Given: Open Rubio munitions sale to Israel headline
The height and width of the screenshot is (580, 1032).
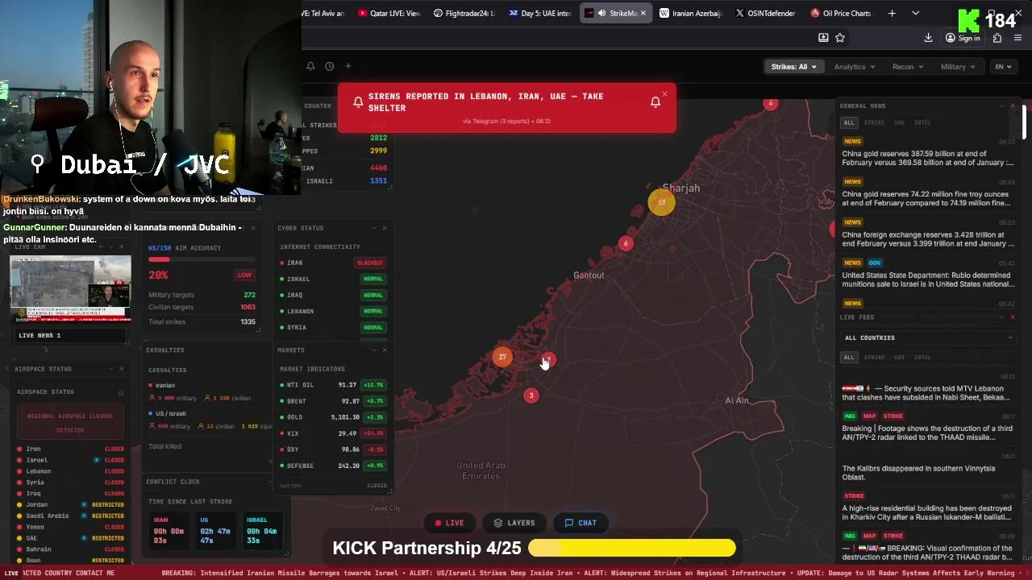Looking at the screenshot, I should [928, 280].
